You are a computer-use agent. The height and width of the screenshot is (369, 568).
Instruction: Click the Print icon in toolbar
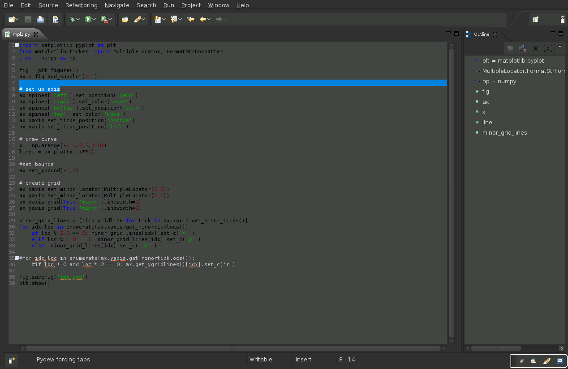40,19
